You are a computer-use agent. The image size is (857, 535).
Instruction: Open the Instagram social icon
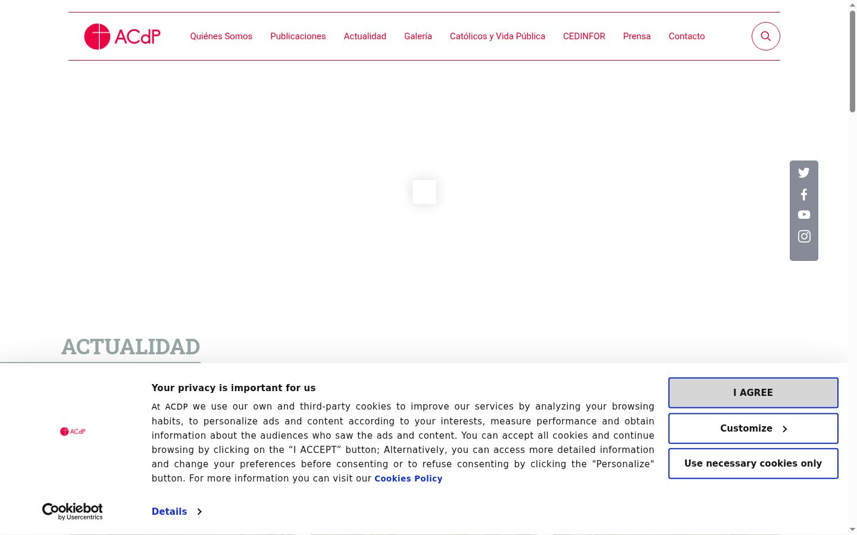[x=804, y=237]
